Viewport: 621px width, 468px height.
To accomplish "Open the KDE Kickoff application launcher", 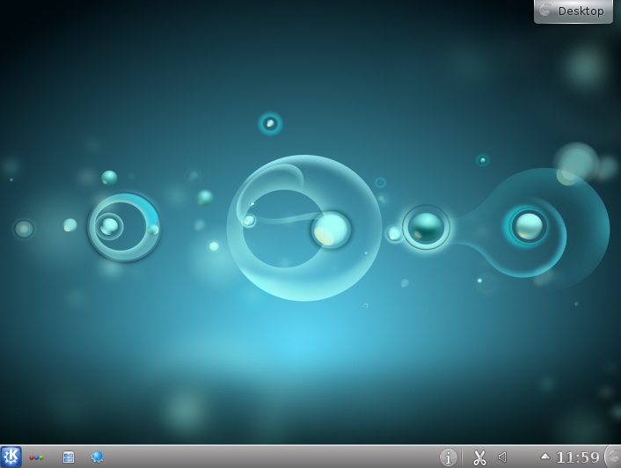I will 11,457.
